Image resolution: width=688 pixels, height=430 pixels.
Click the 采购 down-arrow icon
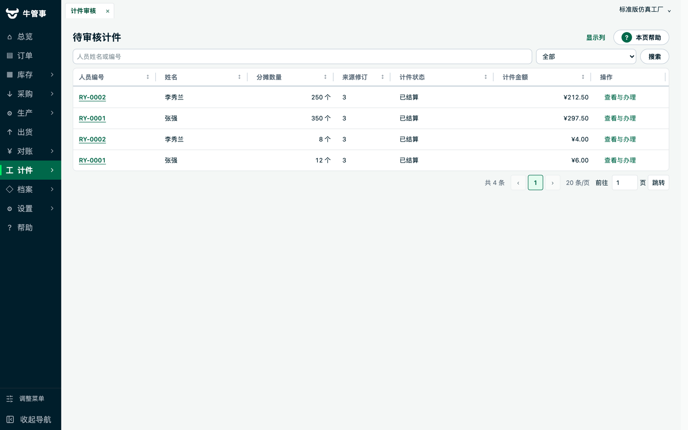point(9,94)
